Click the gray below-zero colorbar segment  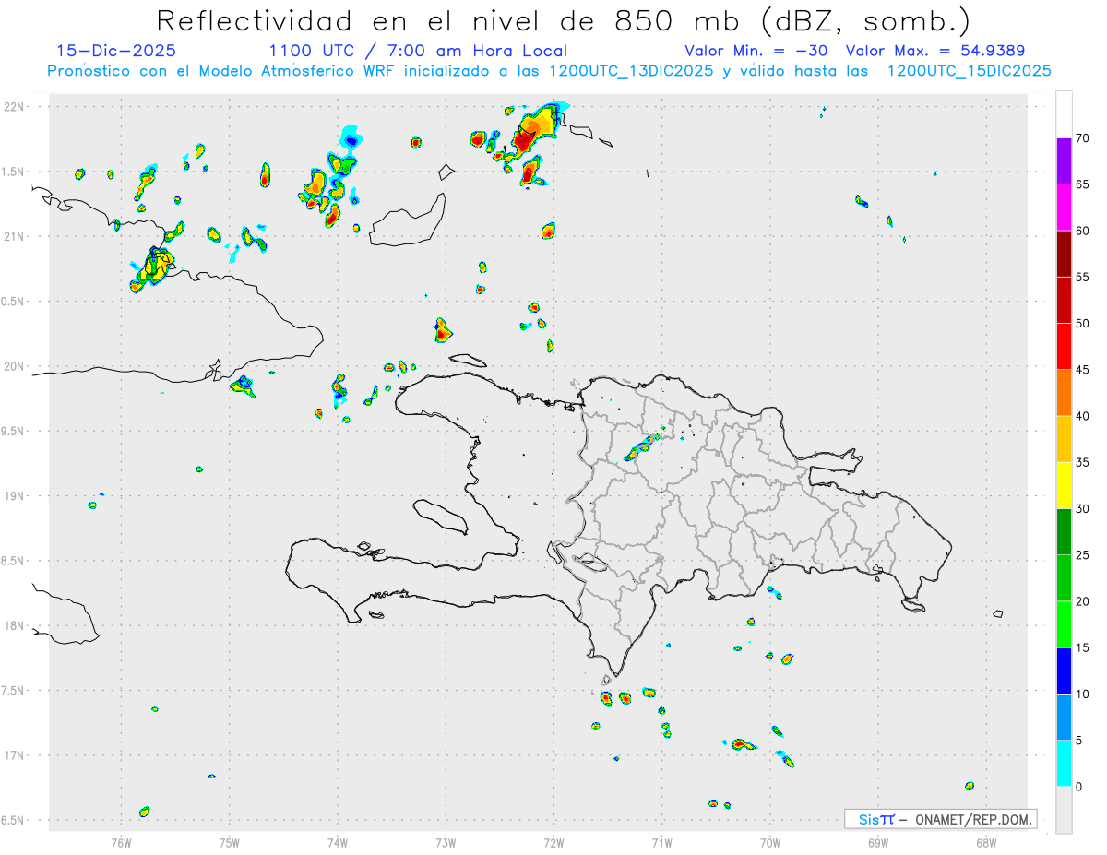coord(1064,809)
